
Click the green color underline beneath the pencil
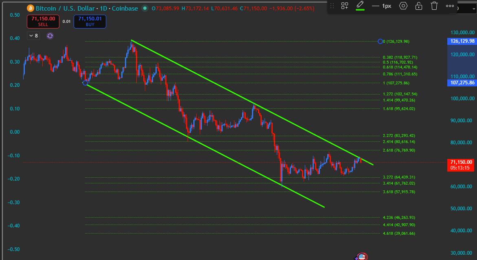point(360,10)
